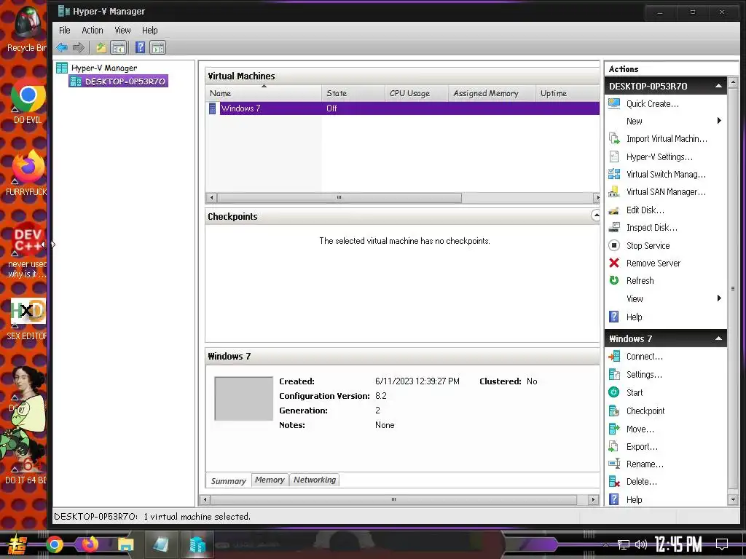Sort by the Name column header
This screenshot has width=746, height=559.
[264, 93]
